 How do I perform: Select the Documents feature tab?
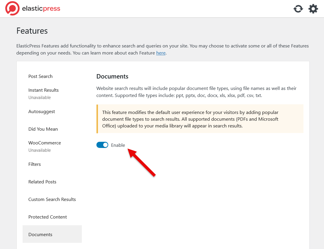[40, 235]
